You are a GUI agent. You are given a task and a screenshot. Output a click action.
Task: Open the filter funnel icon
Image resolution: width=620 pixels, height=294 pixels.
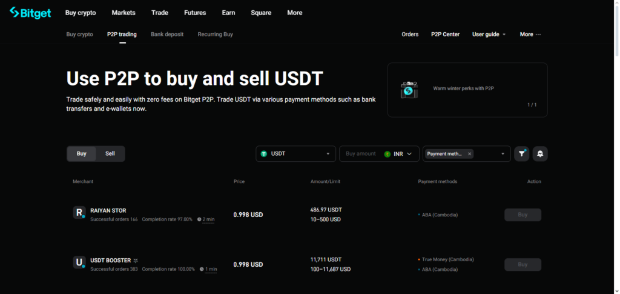(x=521, y=153)
